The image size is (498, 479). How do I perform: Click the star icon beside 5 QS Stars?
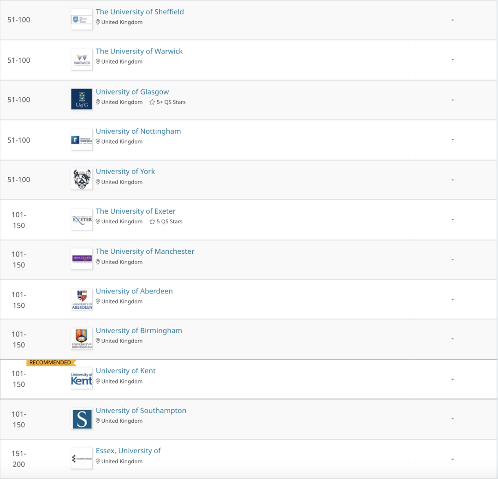(x=152, y=222)
